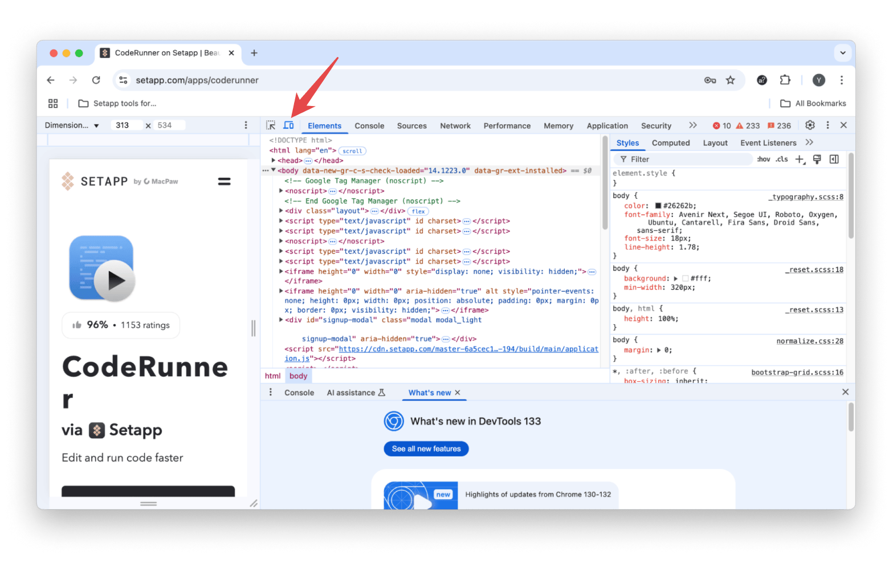Toggle the device toolbar icon

(289, 125)
